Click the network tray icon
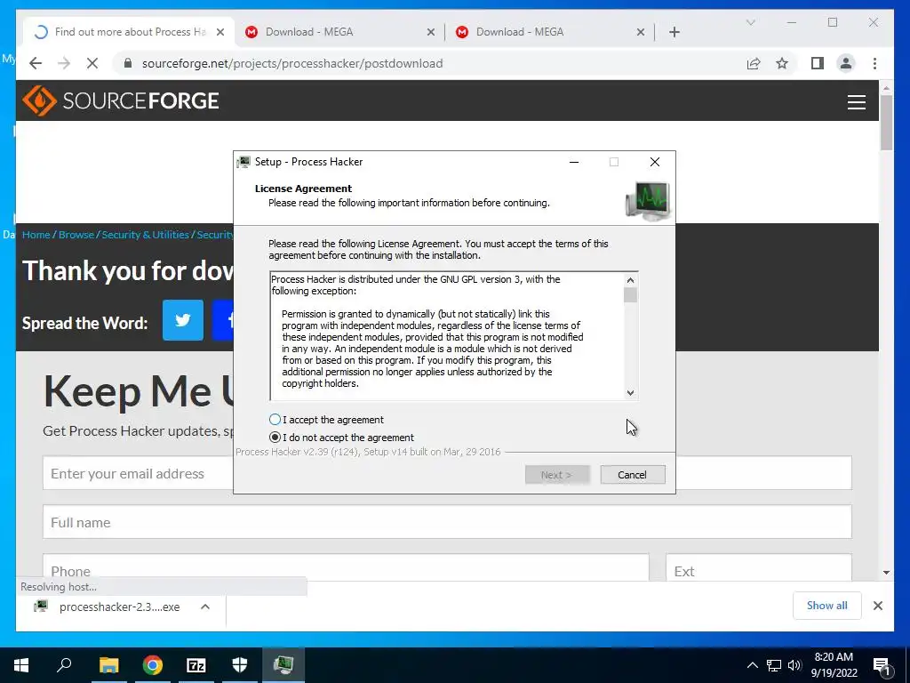The width and height of the screenshot is (910, 683). tap(774, 665)
